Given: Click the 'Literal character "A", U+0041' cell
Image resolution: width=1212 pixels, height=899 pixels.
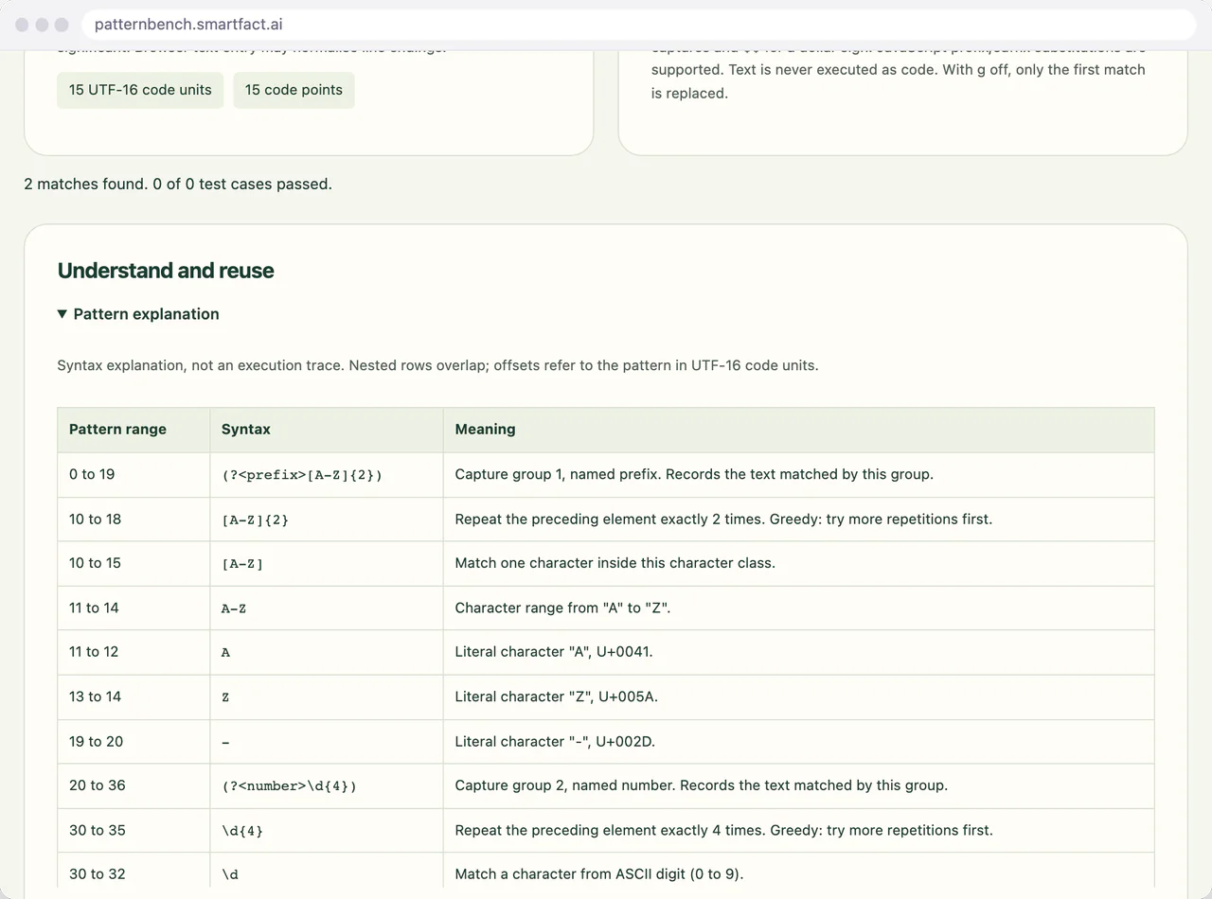Looking at the screenshot, I should tap(798, 652).
